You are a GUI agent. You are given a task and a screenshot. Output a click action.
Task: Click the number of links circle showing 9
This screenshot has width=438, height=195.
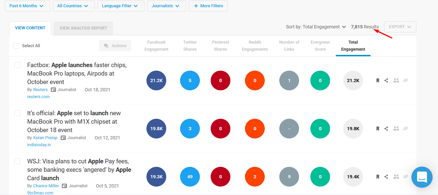pos(289,177)
